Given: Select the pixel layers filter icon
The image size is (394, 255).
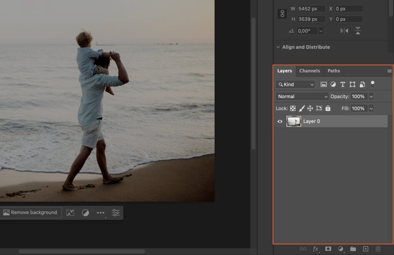Looking at the screenshot, I should coord(323,84).
